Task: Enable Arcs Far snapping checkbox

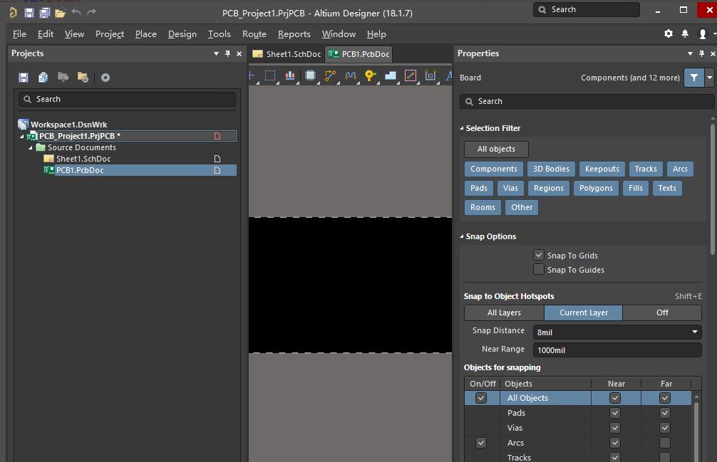Action: [x=664, y=442]
